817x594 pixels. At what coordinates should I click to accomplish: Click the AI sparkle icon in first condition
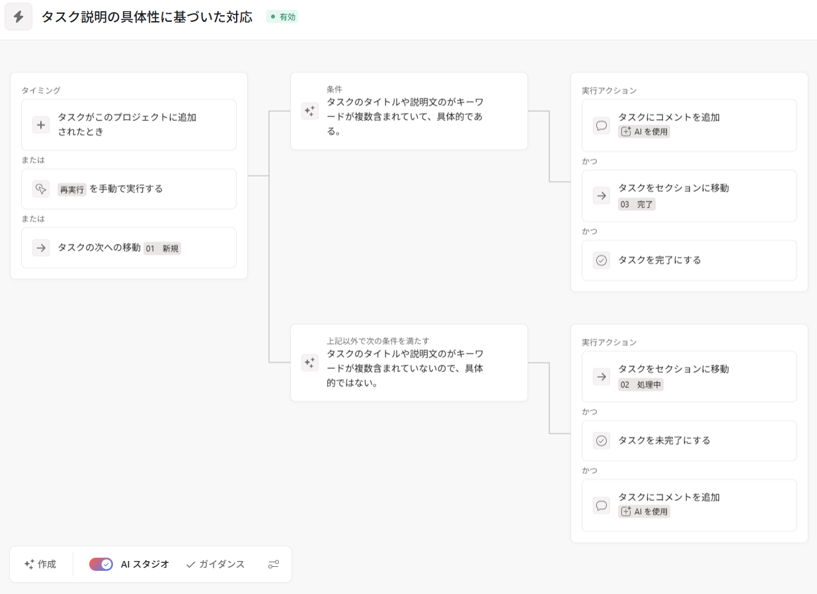309,111
